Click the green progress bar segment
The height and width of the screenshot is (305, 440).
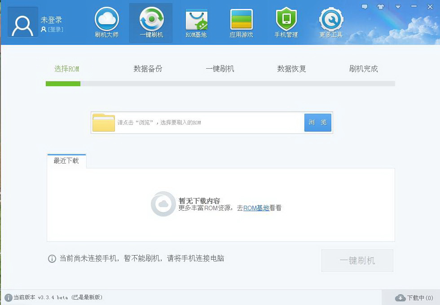coord(63,84)
